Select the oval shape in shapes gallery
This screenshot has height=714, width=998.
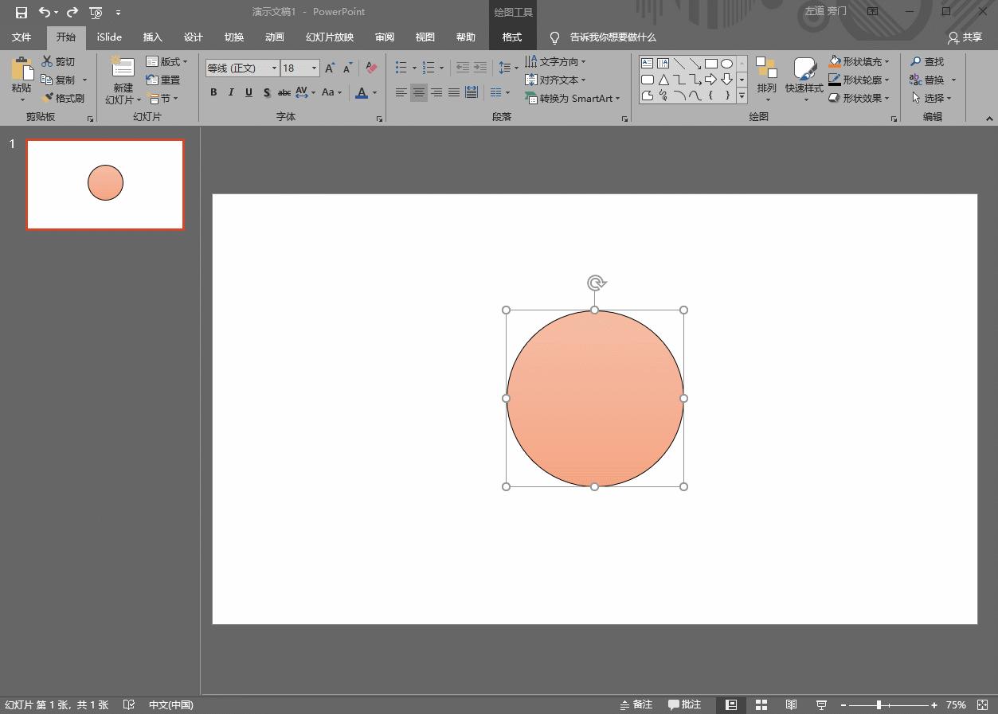coord(726,64)
